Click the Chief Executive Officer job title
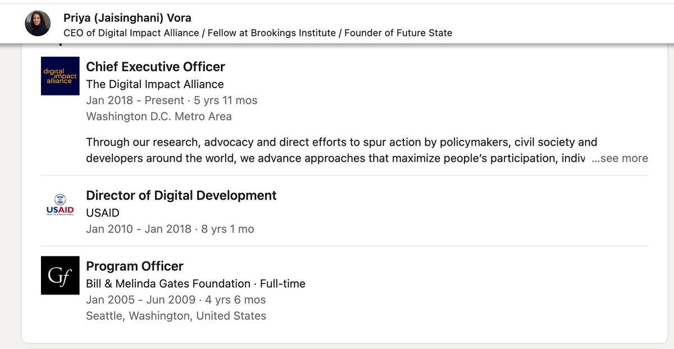674x349 pixels. coord(155,67)
